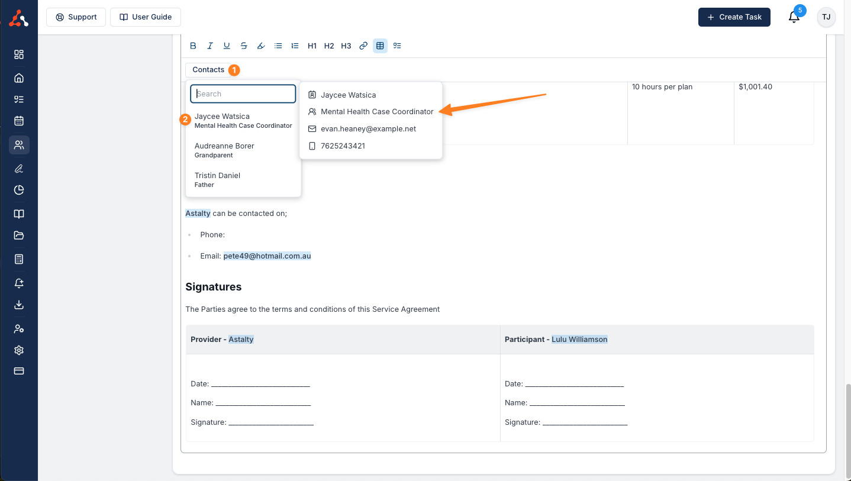
Task: Click the contacts Search field
Action: [x=243, y=93]
